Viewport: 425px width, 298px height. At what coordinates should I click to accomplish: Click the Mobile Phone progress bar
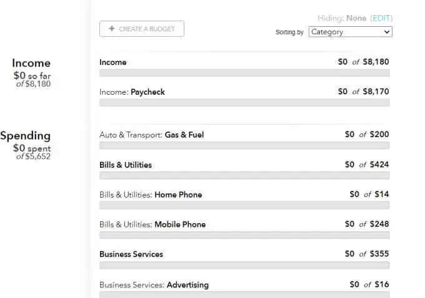click(244, 235)
